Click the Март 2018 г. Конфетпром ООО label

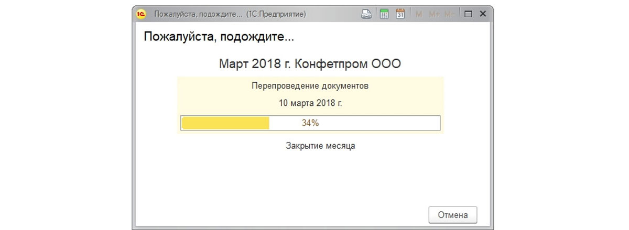310,64
